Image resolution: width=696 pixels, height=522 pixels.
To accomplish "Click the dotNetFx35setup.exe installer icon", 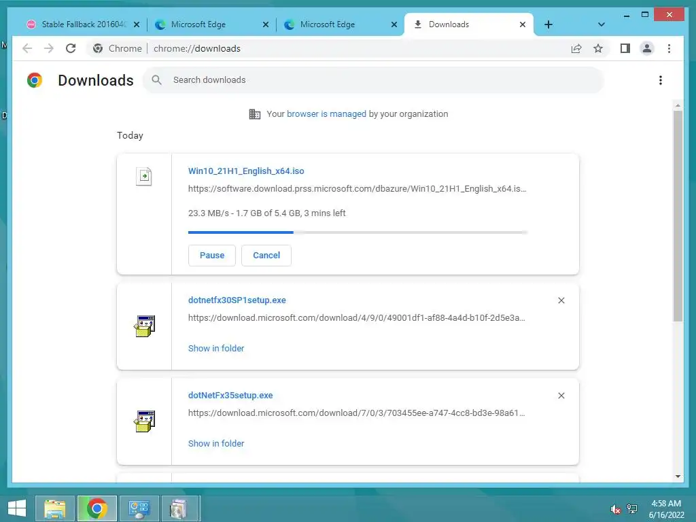I will click(145, 421).
